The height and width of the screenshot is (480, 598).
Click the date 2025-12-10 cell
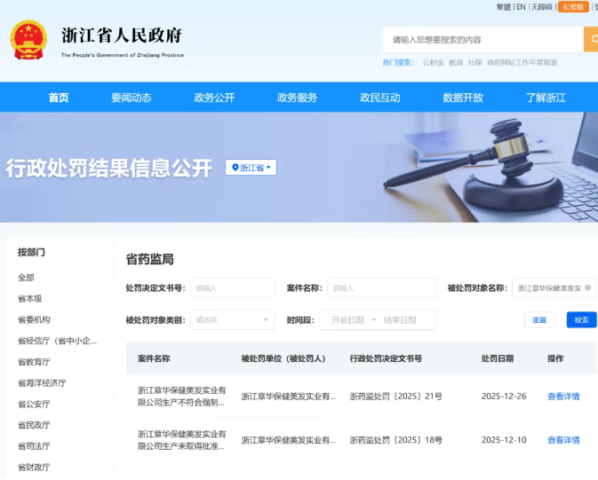pos(504,440)
